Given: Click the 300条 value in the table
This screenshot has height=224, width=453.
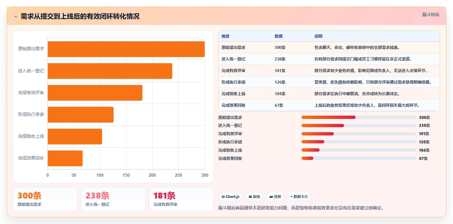Looking at the screenshot, I should [x=280, y=48].
